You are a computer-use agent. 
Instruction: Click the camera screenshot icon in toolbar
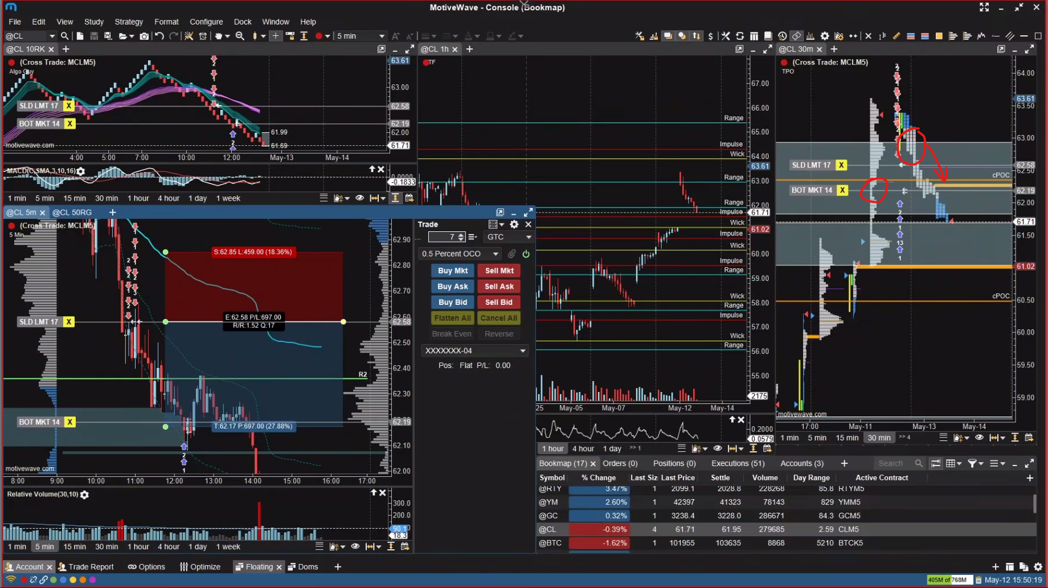[x=144, y=36]
